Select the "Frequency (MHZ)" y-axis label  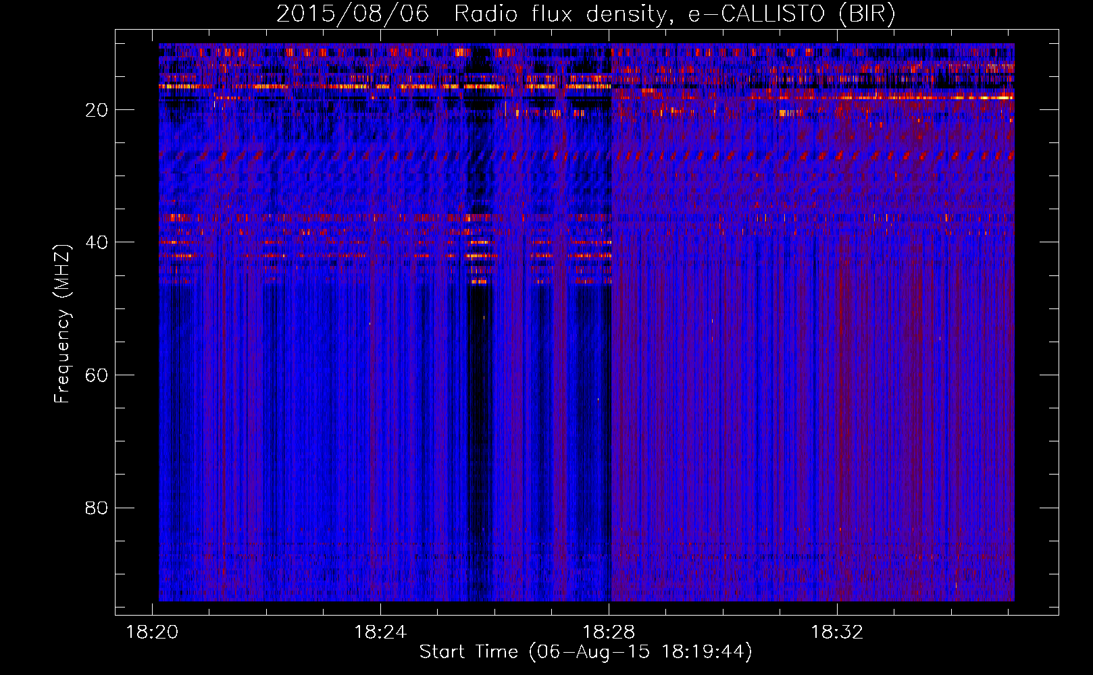[62, 324]
